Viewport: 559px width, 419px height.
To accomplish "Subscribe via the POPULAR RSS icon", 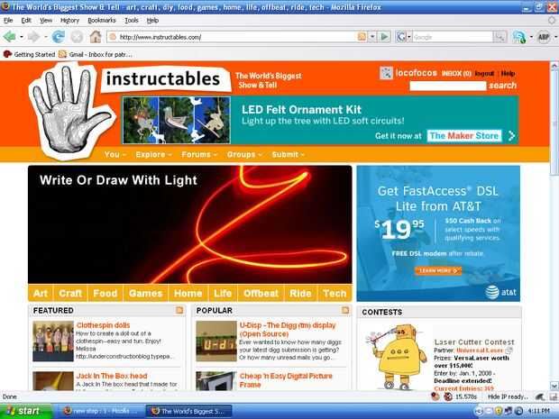I will [x=345, y=310].
